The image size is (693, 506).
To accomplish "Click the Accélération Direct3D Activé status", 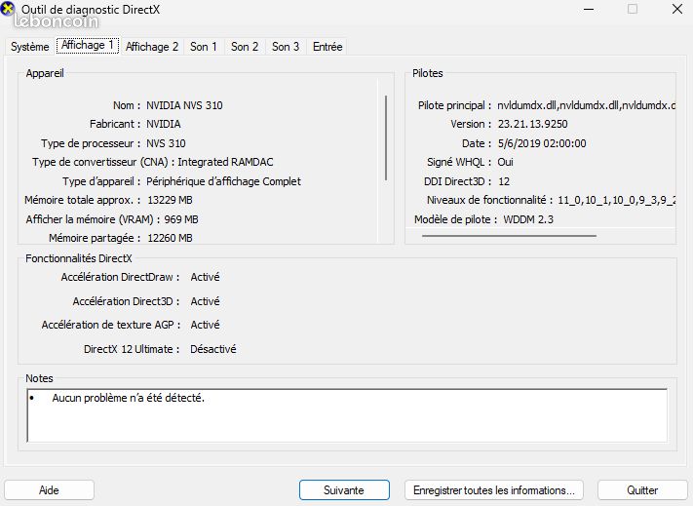I will click(205, 301).
